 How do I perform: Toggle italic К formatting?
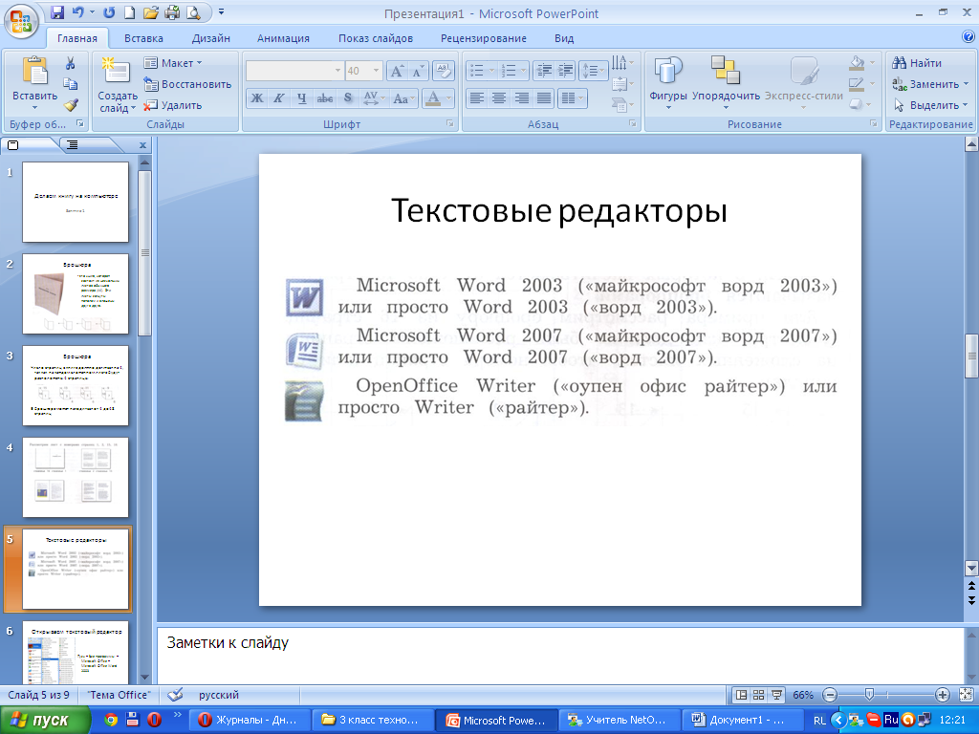(279, 98)
